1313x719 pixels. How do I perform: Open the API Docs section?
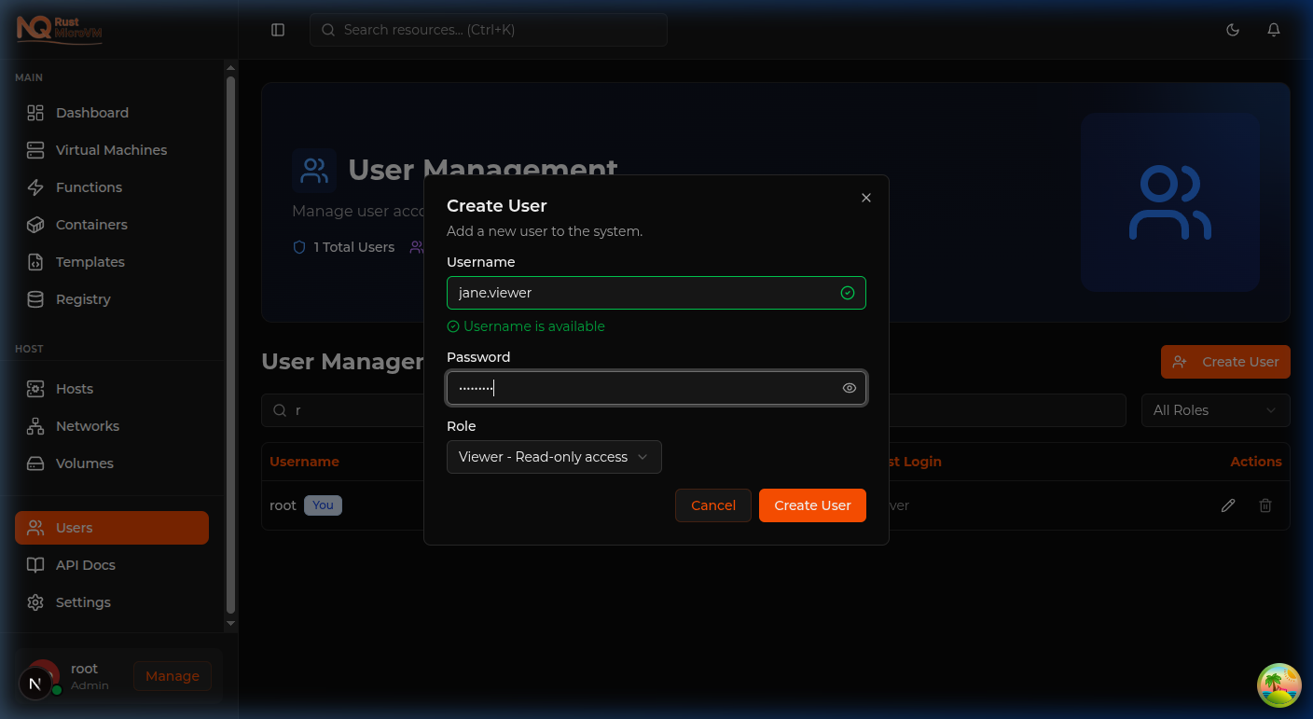(x=84, y=564)
